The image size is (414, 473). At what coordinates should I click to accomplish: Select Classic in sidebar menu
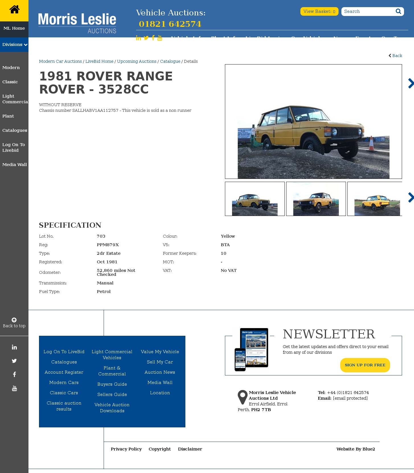pyautogui.click(x=10, y=82)
